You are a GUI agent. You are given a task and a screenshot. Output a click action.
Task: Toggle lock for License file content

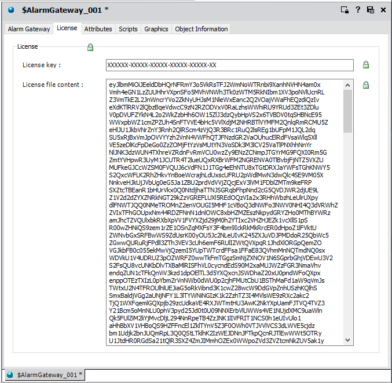point(365,85)
